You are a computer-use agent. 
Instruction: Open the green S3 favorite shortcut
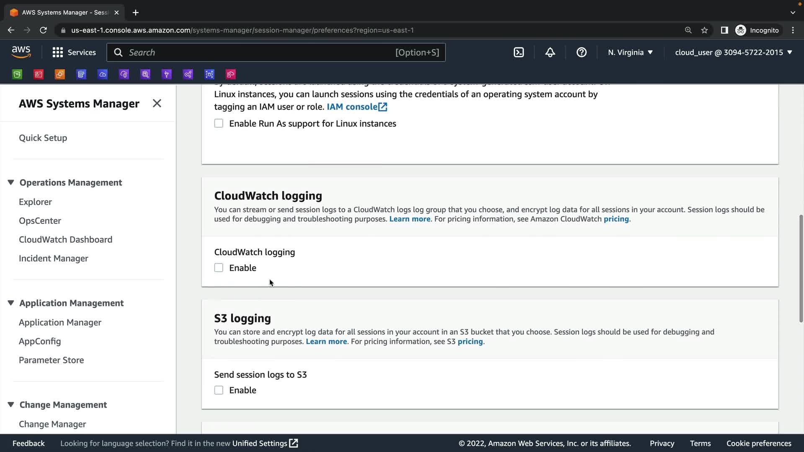tap(17, 74)
